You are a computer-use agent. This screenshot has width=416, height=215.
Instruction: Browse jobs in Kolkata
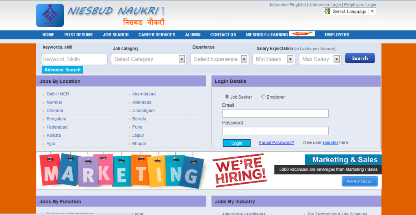[x=54, y=135]
